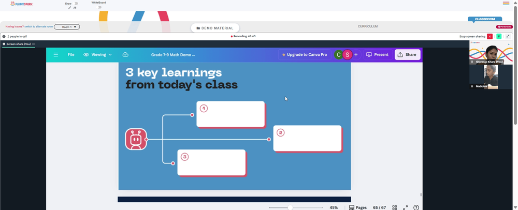Viewport: 518px width, 210px height.
Task: Enter Canva fullscreen mode icon
Action: (406, 208)
